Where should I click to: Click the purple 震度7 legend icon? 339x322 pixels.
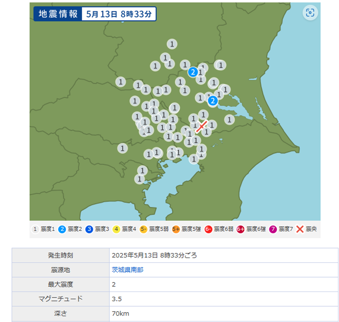click(273, 229)
